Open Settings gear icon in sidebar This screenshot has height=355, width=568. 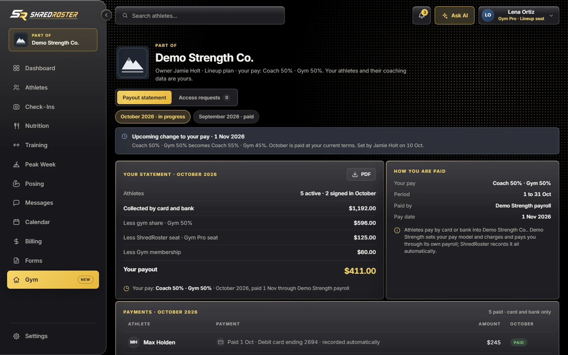point(16,336)
